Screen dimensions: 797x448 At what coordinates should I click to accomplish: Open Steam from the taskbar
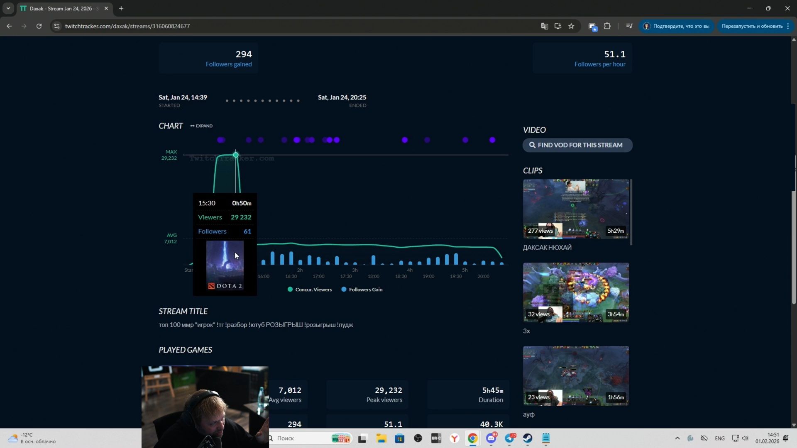click(x=528, y=438)
